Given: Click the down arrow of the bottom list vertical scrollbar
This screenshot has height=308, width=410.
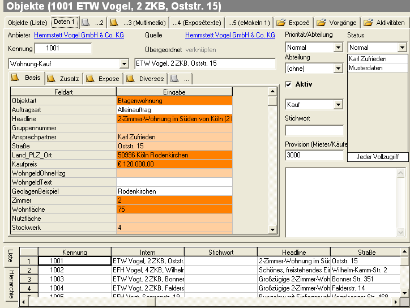Looking at the screenshot, I should coord(404,293).
